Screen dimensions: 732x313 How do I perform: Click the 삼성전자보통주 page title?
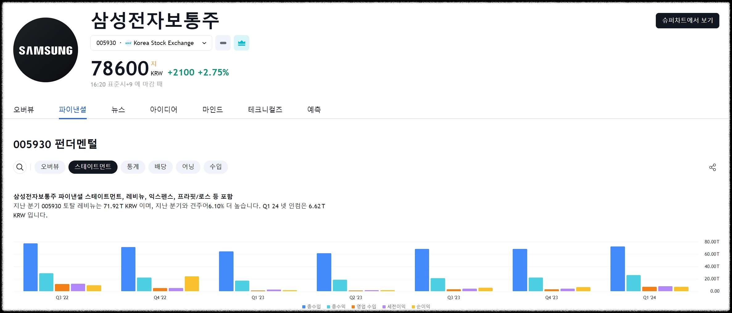coord(155,21)
